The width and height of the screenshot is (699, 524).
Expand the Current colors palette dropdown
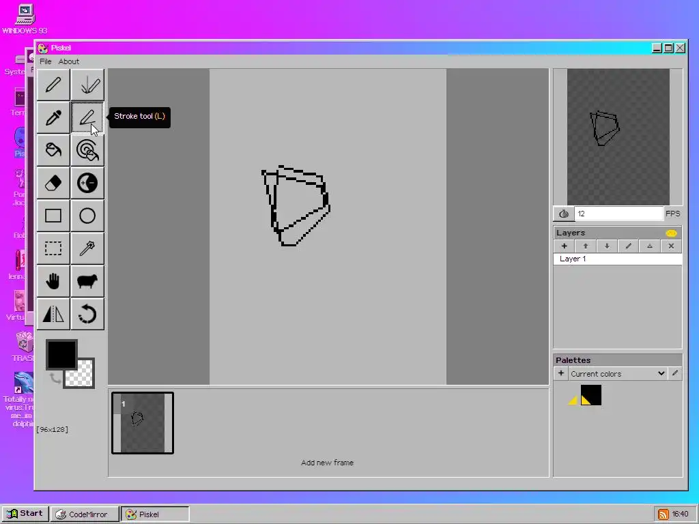(617, 374)
